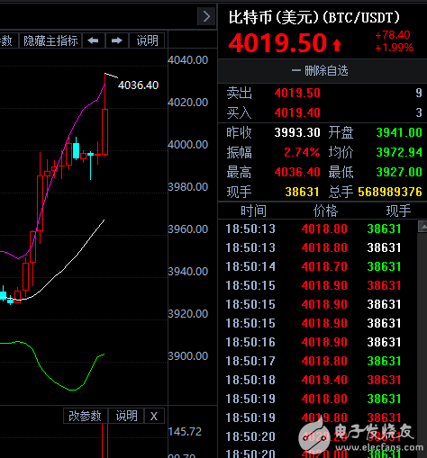
Task: Click the 开盘 value 3941.00
Action: coord(399,132)
